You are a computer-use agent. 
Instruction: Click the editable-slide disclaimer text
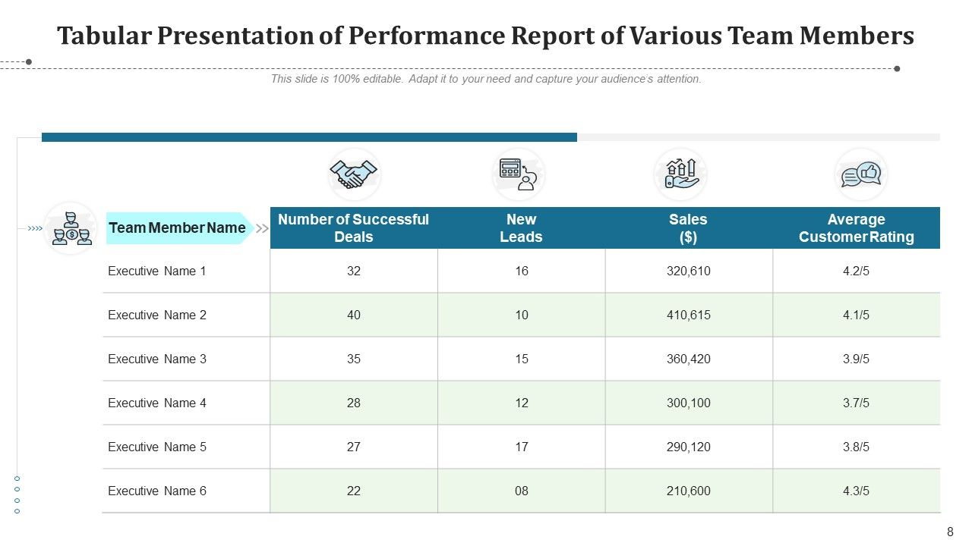[x=486, y=78]
